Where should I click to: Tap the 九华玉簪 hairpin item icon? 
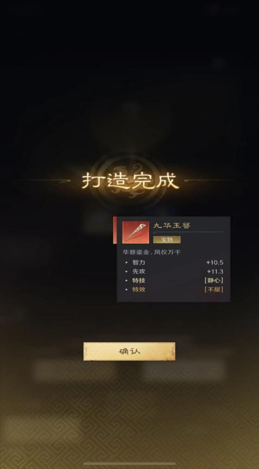(x=136, y=232)
